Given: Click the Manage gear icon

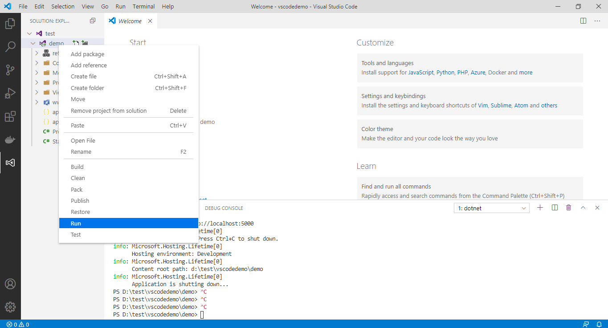Looking at the screenshot, I should pos(10,307).
